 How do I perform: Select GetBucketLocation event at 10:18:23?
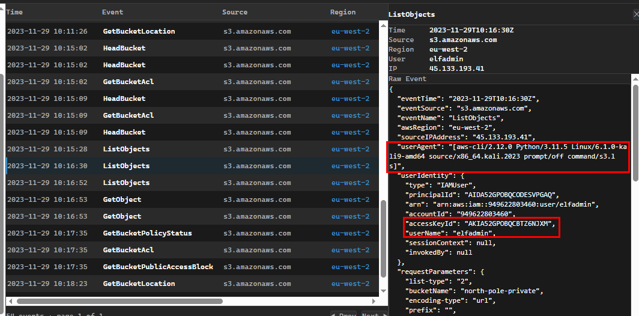192,284
